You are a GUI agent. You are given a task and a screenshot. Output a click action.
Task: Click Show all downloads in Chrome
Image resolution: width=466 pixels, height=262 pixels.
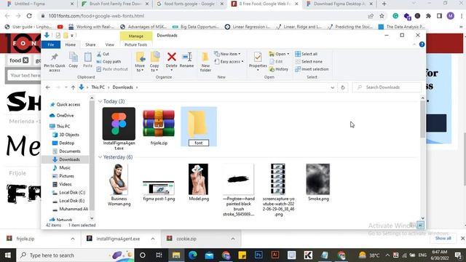pos(443,238)
